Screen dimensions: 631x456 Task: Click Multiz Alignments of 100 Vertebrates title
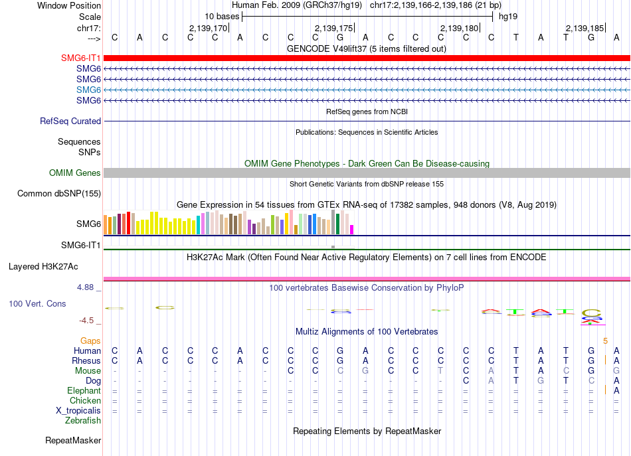pyautogui.click(x=367, y=332)
